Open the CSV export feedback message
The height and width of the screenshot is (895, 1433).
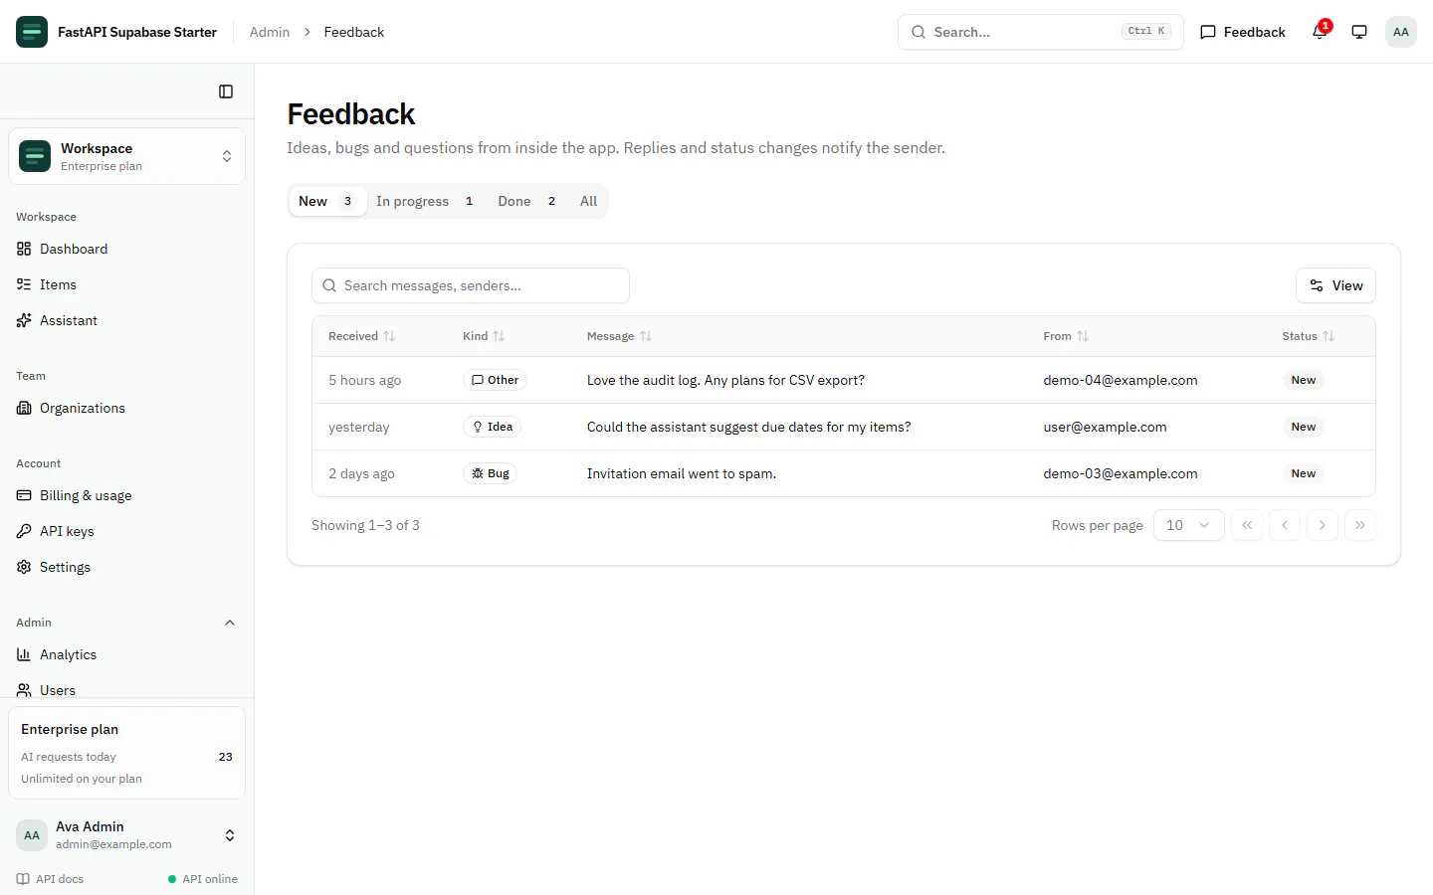pyautogui.click(x=725, y=380)
